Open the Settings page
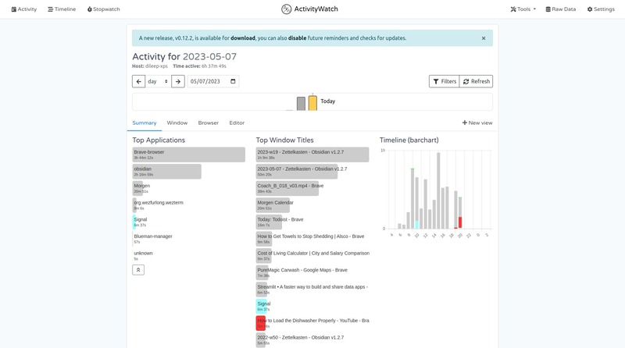This screenshot has height=348, width=625. click(x=601, y=9)
